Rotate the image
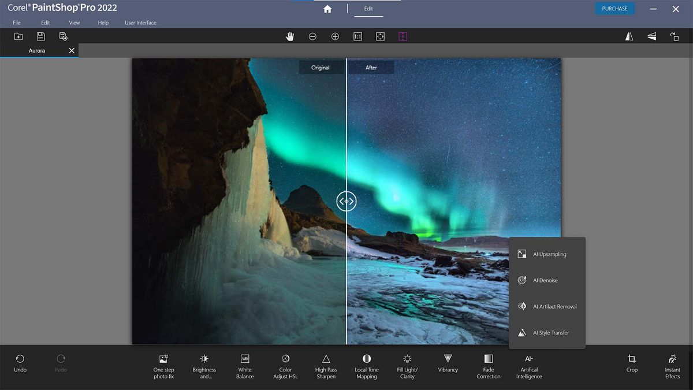693x390 pixels. (x=675, y=36)
